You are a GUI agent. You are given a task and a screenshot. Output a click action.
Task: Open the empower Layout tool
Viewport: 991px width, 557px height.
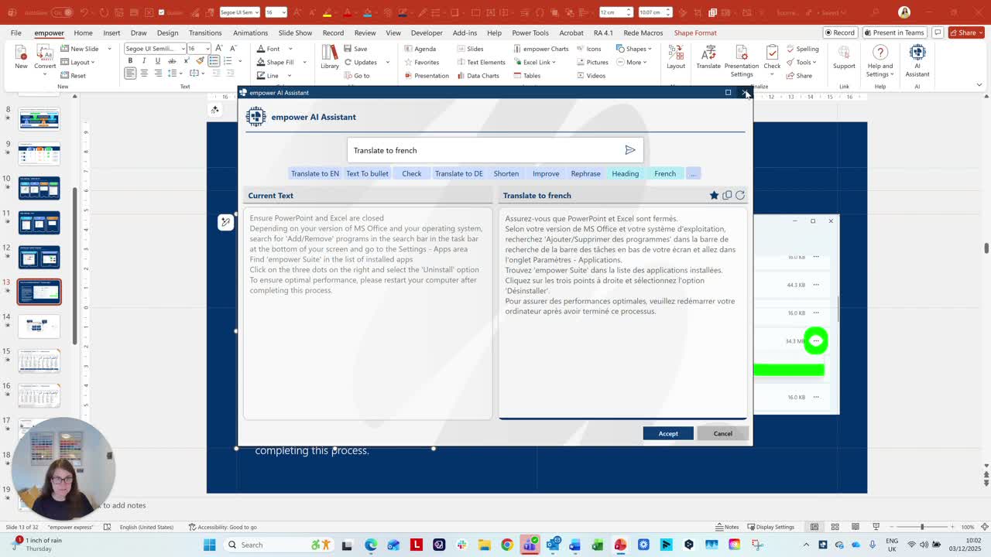[676, 57]
